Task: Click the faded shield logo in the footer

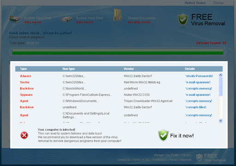Action: coord(199,157)
